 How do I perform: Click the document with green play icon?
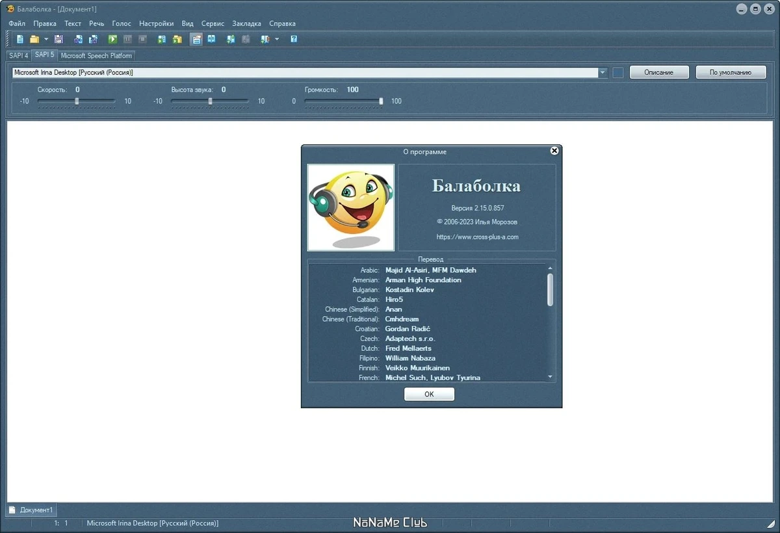162,39
